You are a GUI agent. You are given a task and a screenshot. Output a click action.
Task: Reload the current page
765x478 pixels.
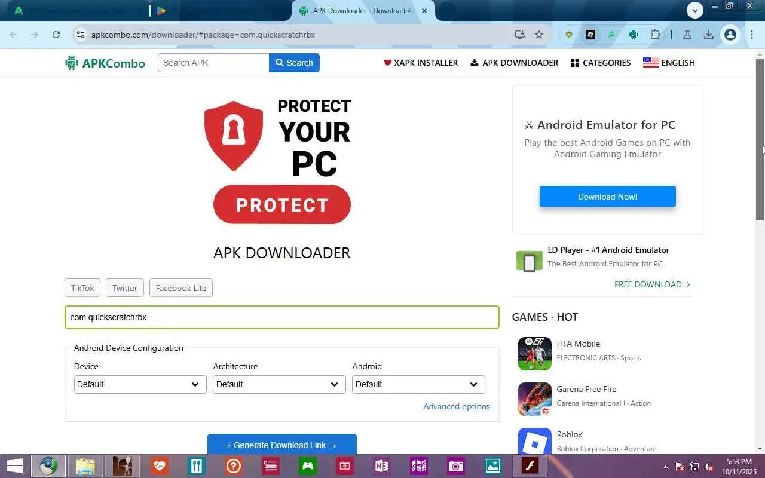[x=56, y=35]
